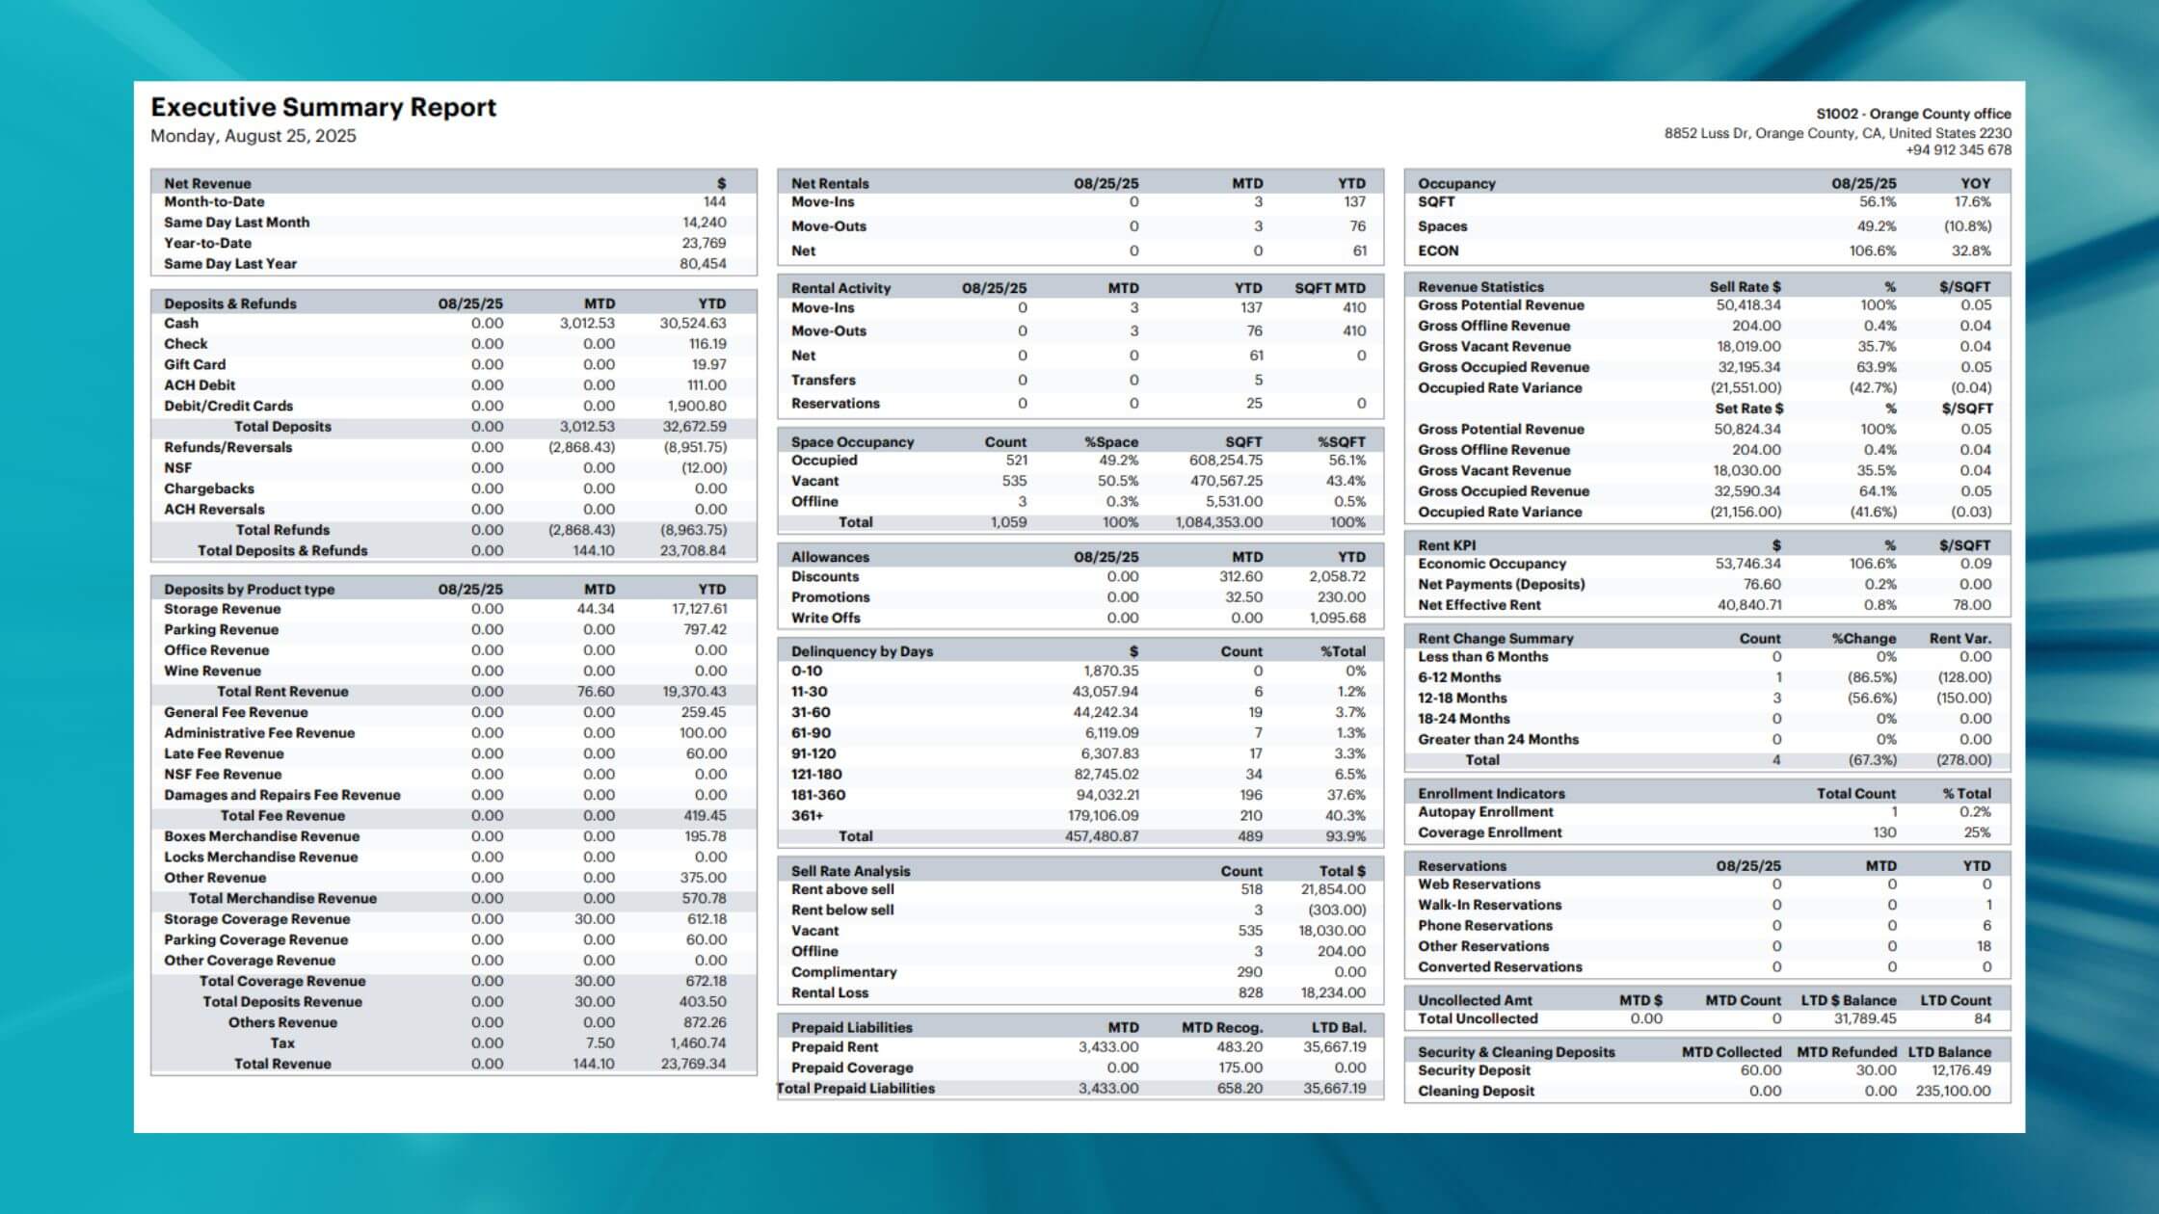Click the Occupancy section header
The height and width of the screenshot is (1214, 2159).
click(x=1456, y=183)
